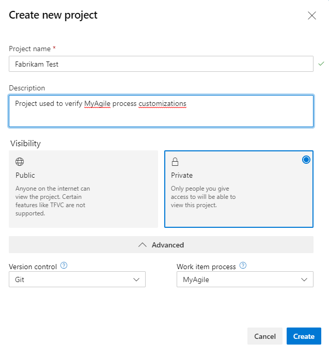Select the Private visibility radio button
The image size is (329, 358).
pyautogui.click(x=306, y=160)
